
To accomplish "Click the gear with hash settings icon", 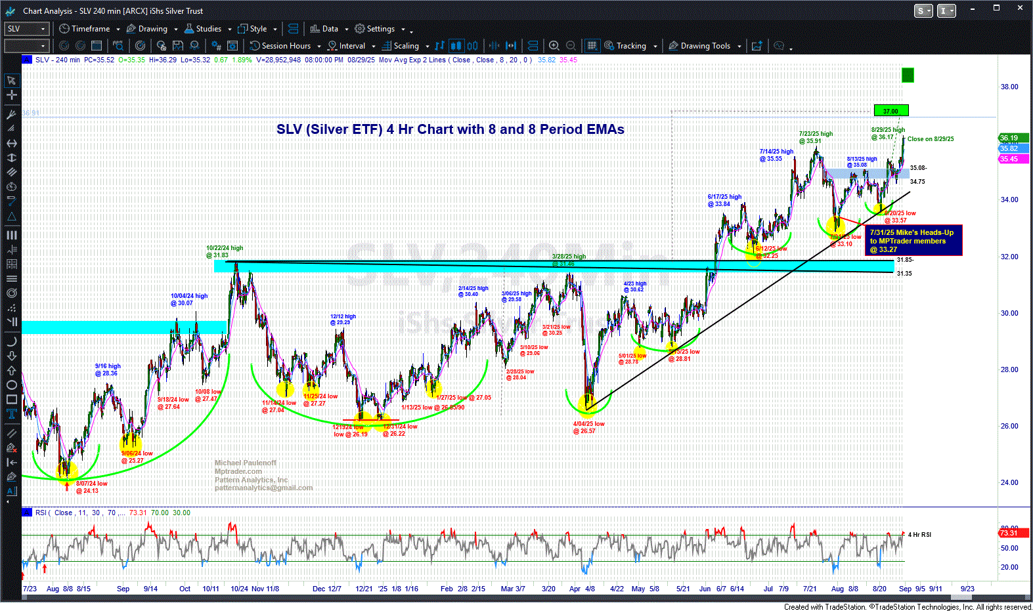I will (216, 46).
